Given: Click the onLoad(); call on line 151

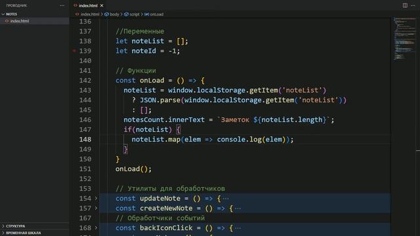Looking at the screenshot, I should [x=133, y=169].
